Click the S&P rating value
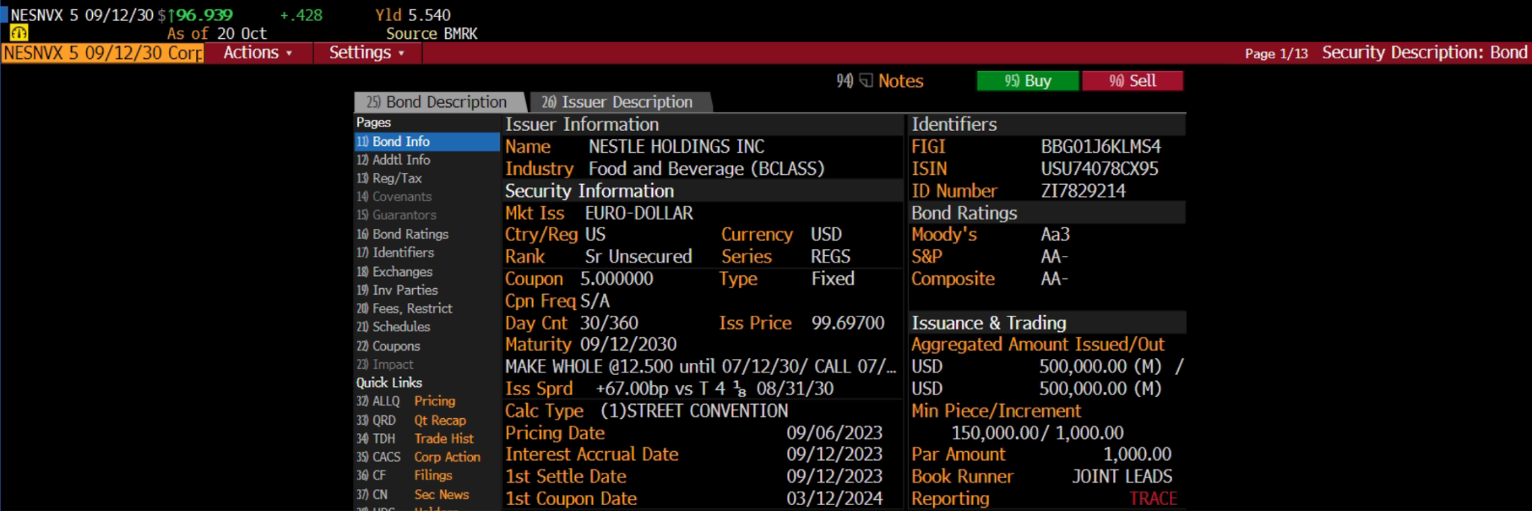 pyautogui.click(x=1054, y=257)
